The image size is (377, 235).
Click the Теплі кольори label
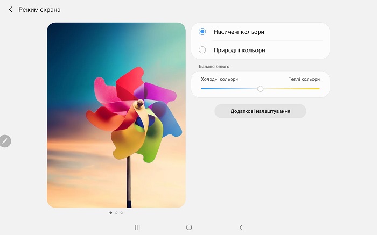click(304, 79)
